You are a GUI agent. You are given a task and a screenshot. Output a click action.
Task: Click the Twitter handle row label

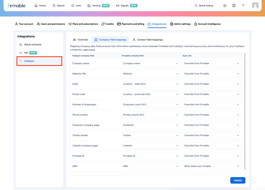click(x=80, y=135)
